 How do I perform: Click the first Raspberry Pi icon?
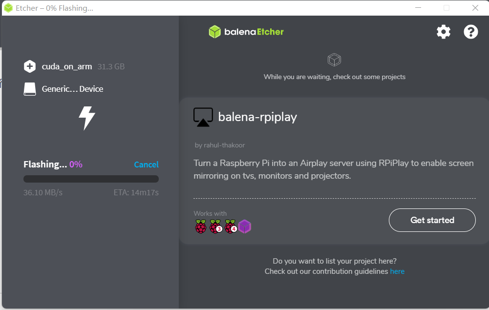click(200, 227)
